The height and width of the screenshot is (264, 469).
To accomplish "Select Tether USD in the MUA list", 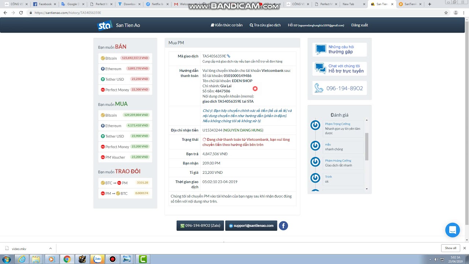I will tap(125, 136).
